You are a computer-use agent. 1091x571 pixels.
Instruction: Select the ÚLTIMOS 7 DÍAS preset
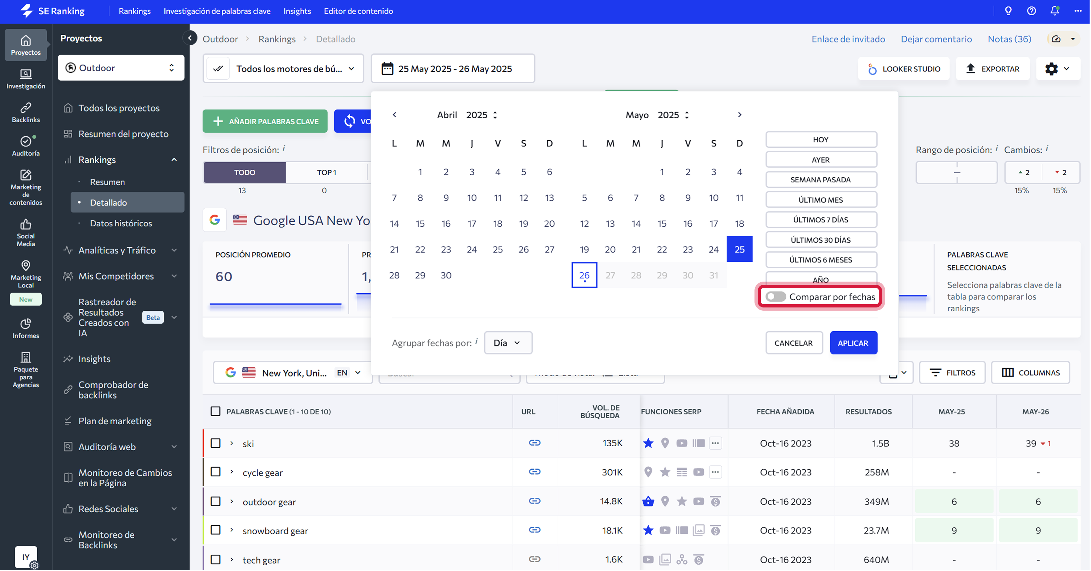pyautogui.click(x=821, y=220)
